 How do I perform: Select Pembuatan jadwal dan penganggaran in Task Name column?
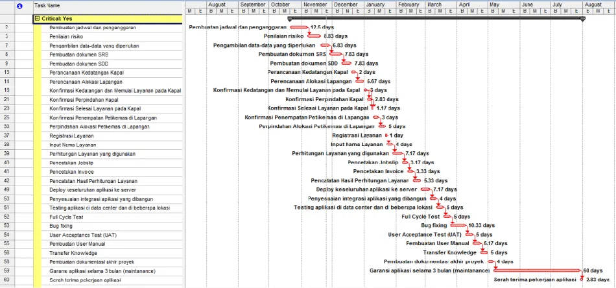[93, 28]
